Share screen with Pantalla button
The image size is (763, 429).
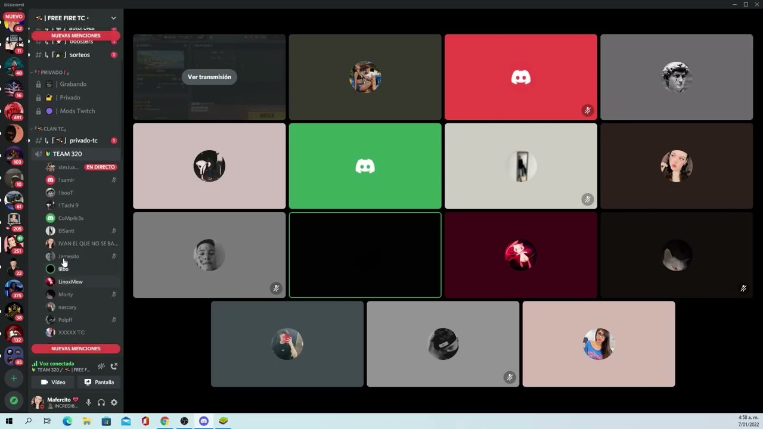[x=99, y=383]
